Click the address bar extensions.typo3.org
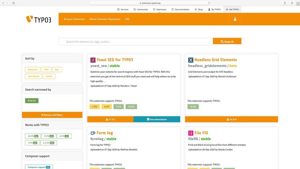The height and width of the screenshot is (169, 300). pos(150,3)
